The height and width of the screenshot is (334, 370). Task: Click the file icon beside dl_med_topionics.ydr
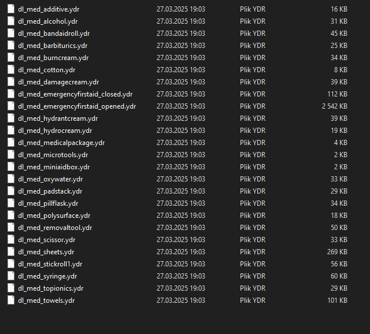[11, 288]
